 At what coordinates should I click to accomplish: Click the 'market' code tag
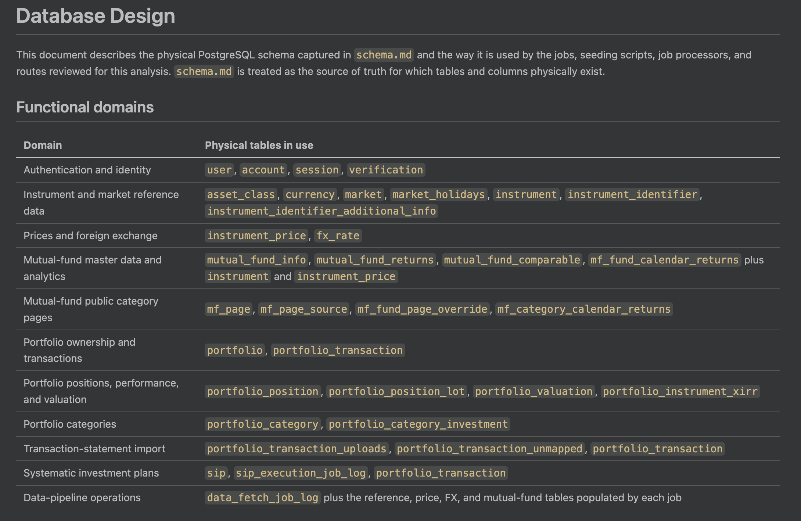point(363,194)
